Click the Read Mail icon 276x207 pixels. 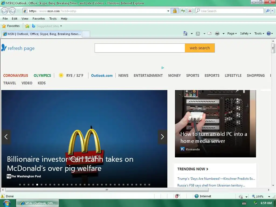coord(209,33)
